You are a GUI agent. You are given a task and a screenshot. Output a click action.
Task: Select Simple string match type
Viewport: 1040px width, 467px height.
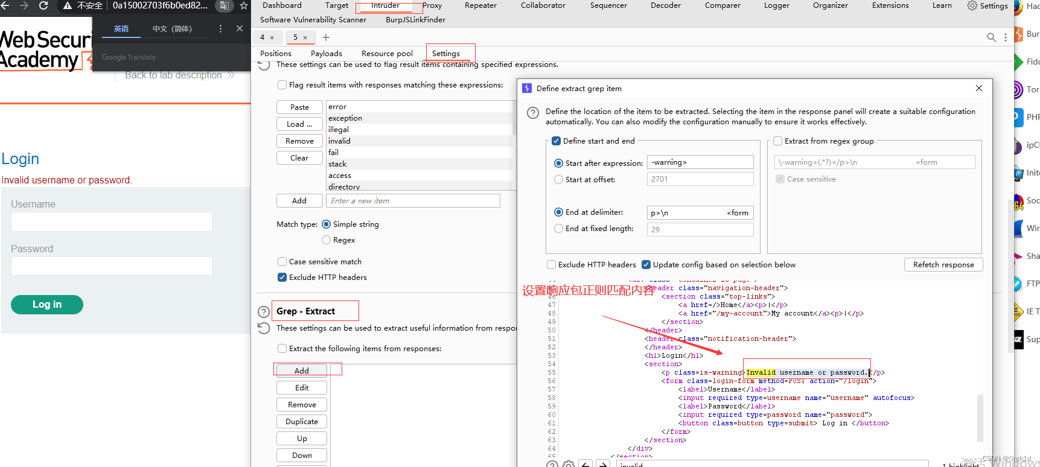point(327,224)
